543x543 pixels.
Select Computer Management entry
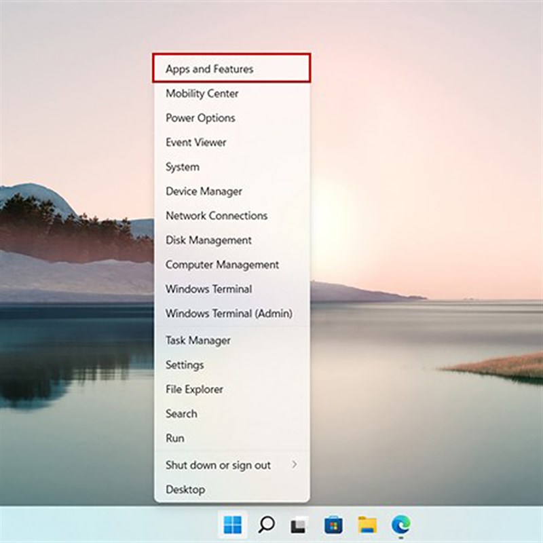tap(222, 265)
